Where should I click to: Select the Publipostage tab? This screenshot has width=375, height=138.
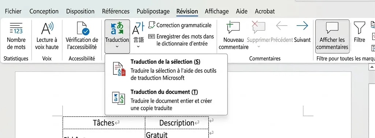(153, 11)
